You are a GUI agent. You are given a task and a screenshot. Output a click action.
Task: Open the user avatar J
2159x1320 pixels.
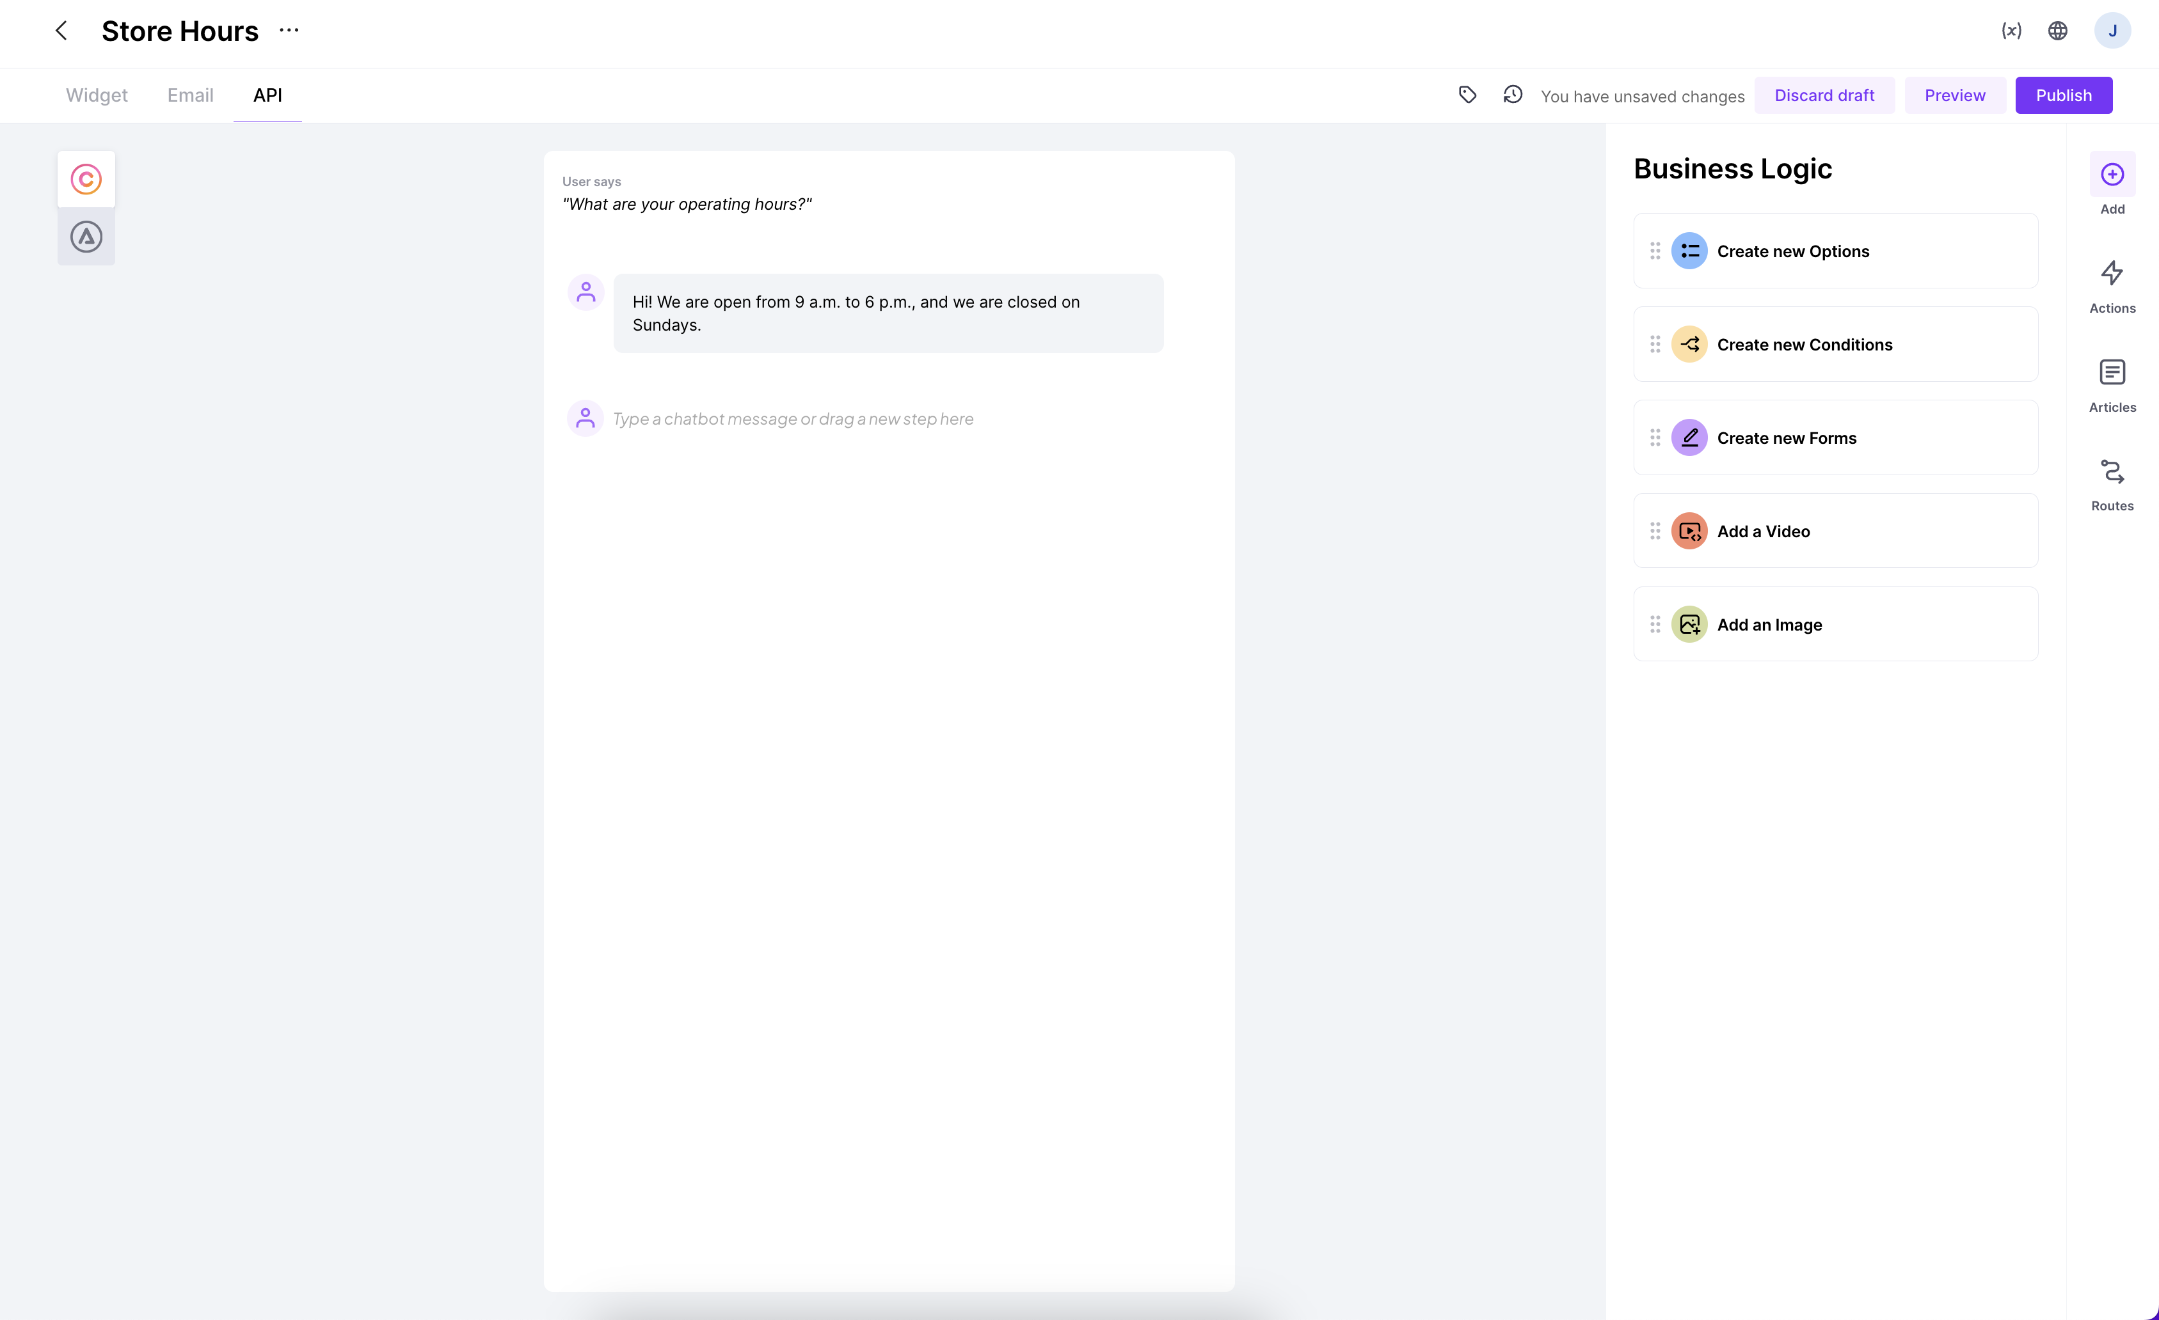pyautogui.click(x=2112, y=31)
